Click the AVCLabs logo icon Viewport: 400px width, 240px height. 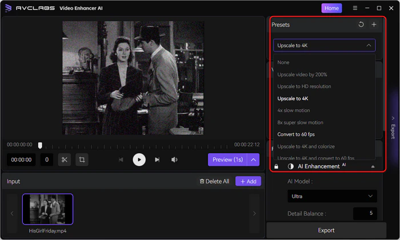8,8
